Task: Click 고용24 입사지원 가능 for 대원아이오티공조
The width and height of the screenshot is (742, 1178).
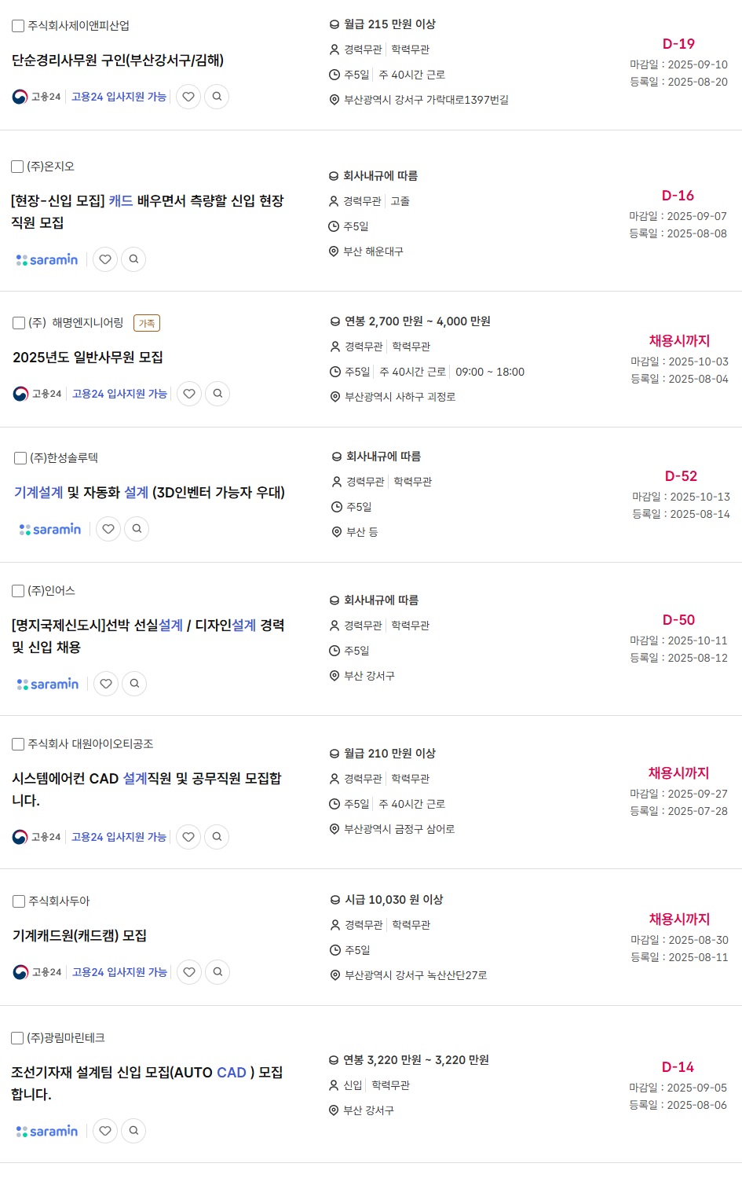Action: [119, 837]
